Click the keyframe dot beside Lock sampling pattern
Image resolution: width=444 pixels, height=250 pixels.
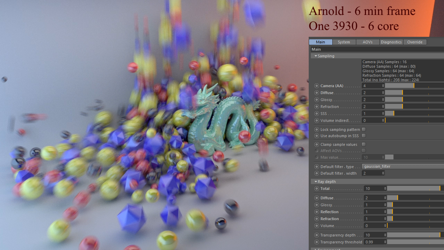[x=317, y=130]
